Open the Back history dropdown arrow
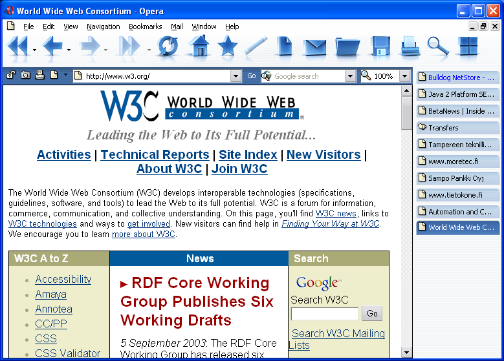Image resolution: width=504 pixels, height=361 pixels. 69,50
